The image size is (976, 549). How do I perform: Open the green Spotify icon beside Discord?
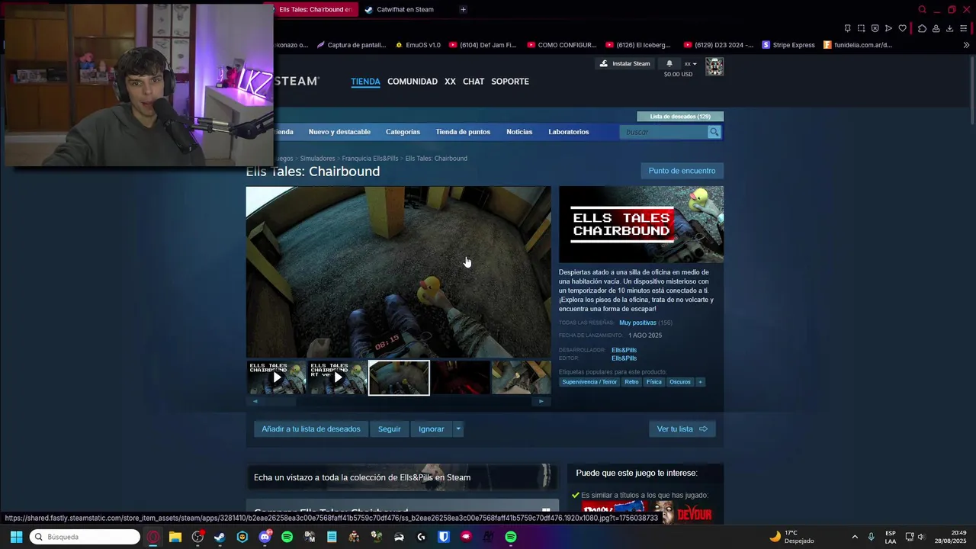coord(287,537)
